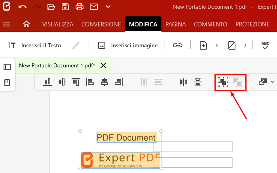Open the PROTEZIONE tab
This screenshot has height=173, width=277.
click(252, 24)
